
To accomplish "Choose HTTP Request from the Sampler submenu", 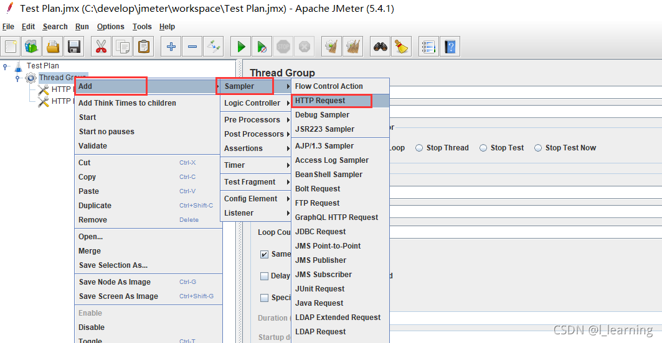I will 340,101.
